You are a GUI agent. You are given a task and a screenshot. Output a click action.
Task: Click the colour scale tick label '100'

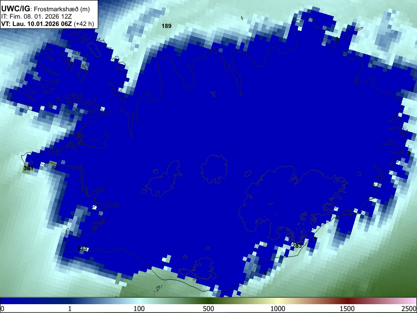[x=139, y=309]
